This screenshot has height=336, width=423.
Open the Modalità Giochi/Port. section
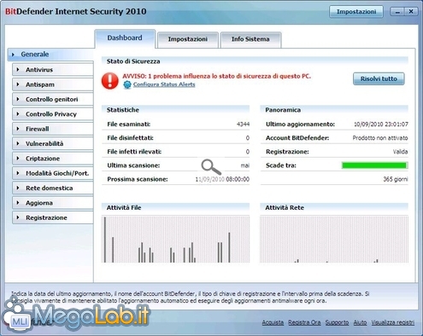point(53,173)
